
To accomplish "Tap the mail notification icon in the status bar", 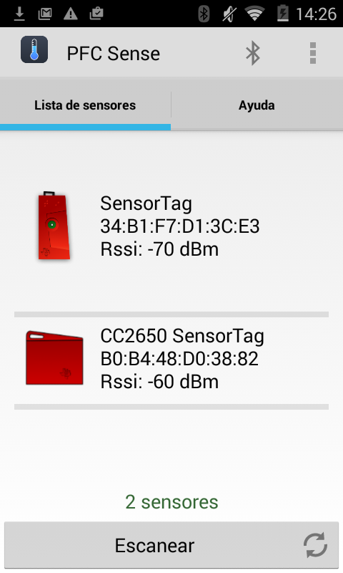I will pyautogui.click(x=45, y=14).
